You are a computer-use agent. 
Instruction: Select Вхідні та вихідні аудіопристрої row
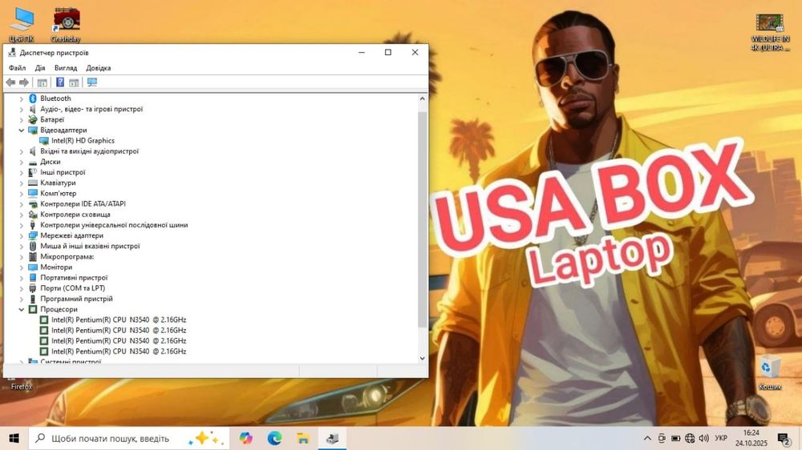(90, 151)
